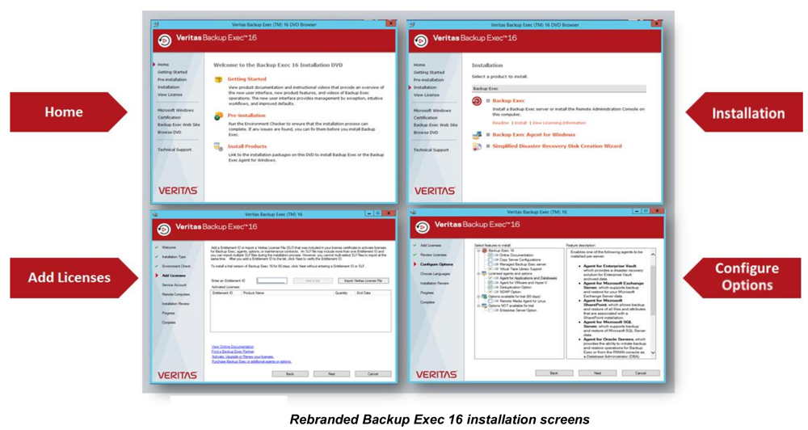The width and height of the screenshot is (808, 430).
Task: Open Backup Exec Web Site in Installation sidebar
Action: [x=436, y=125]
